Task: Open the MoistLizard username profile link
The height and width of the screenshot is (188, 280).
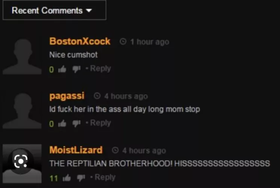Action: click(x=76, y=150)
